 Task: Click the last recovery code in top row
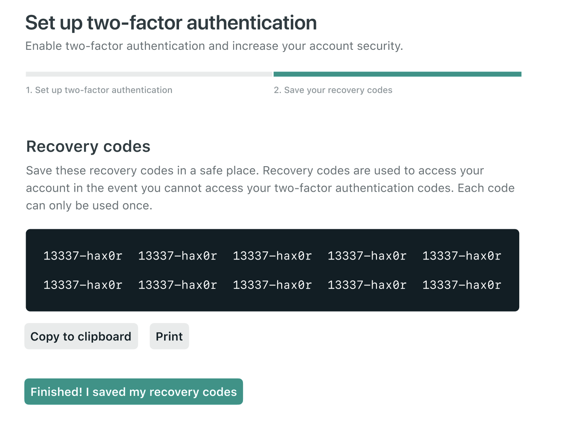462,256
